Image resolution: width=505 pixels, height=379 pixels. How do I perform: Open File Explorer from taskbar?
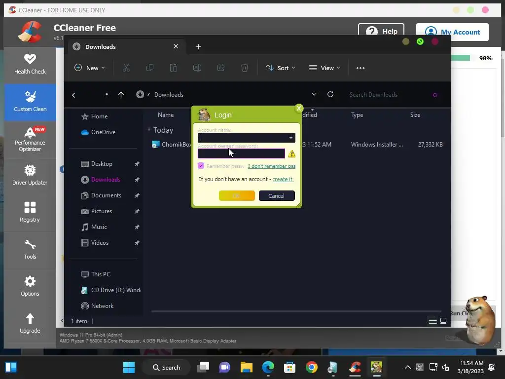[247, 367]
